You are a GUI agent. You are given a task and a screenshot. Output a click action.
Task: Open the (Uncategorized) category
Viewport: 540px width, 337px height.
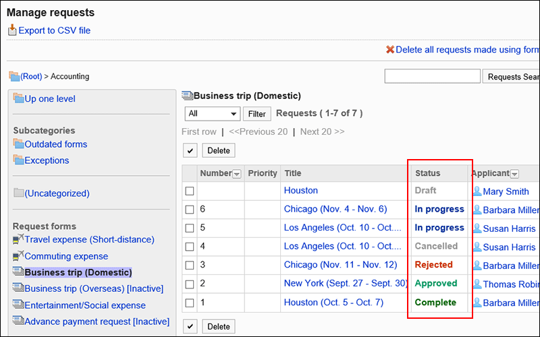click(57, 193)
